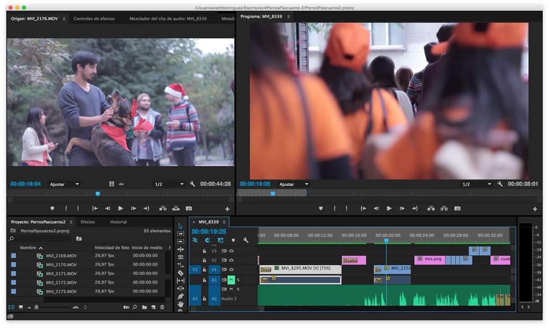This screenshot has height=328, width=549.
Task: Open the Historial tab
Action: tap(118, 222)
